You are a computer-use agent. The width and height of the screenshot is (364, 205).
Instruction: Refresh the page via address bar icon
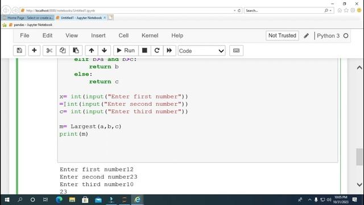pyautogui.click(x=239, y=10)
